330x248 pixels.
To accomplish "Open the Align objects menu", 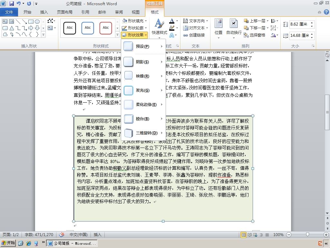I will [275, 21].
